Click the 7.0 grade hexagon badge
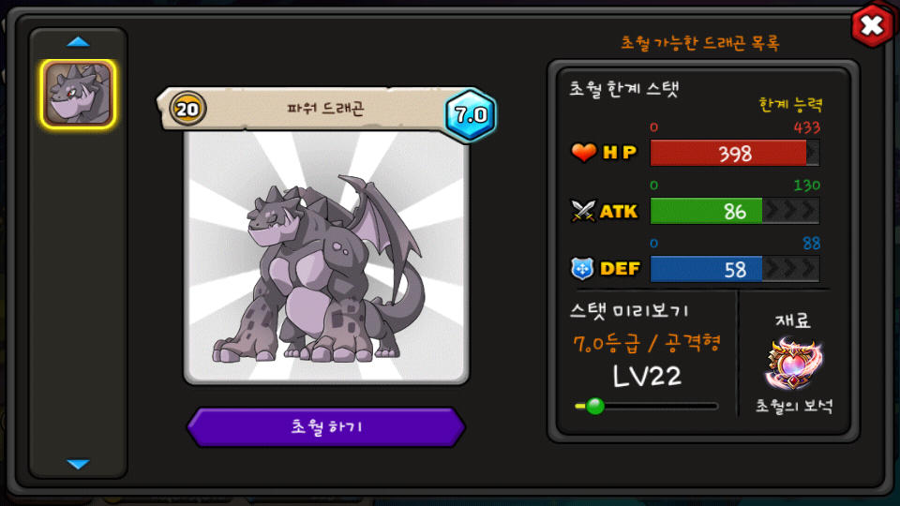Image resolution: width=900 pixels, height=506 pixels. coord(471,114)
